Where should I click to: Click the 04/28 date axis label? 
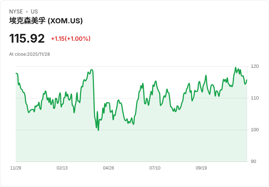(109, 168)
